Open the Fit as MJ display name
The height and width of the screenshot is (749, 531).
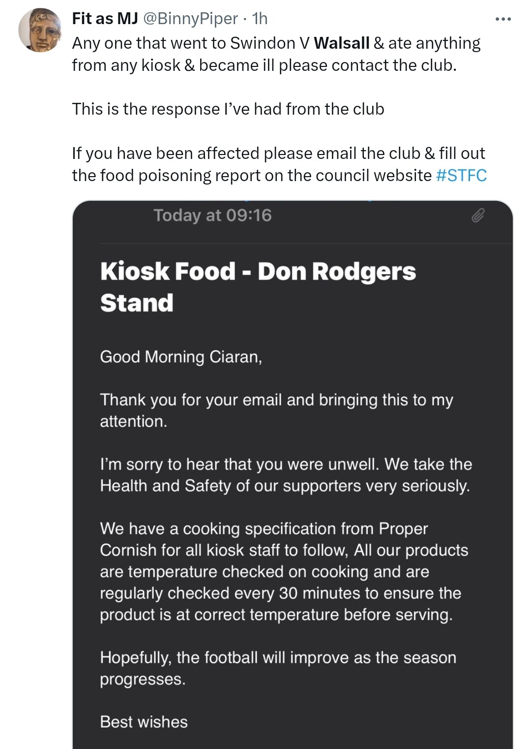pyautogui.click(x=105, y=19)
